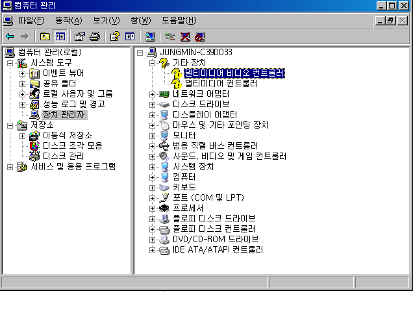Click the uninstall device red X icon
This screenshot has width=413, height=311.
(x=185, y=36)
